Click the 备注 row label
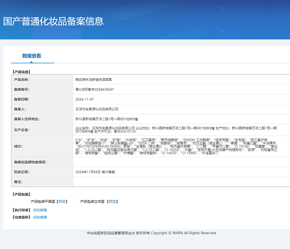290x249 pixels. [18, 182]
